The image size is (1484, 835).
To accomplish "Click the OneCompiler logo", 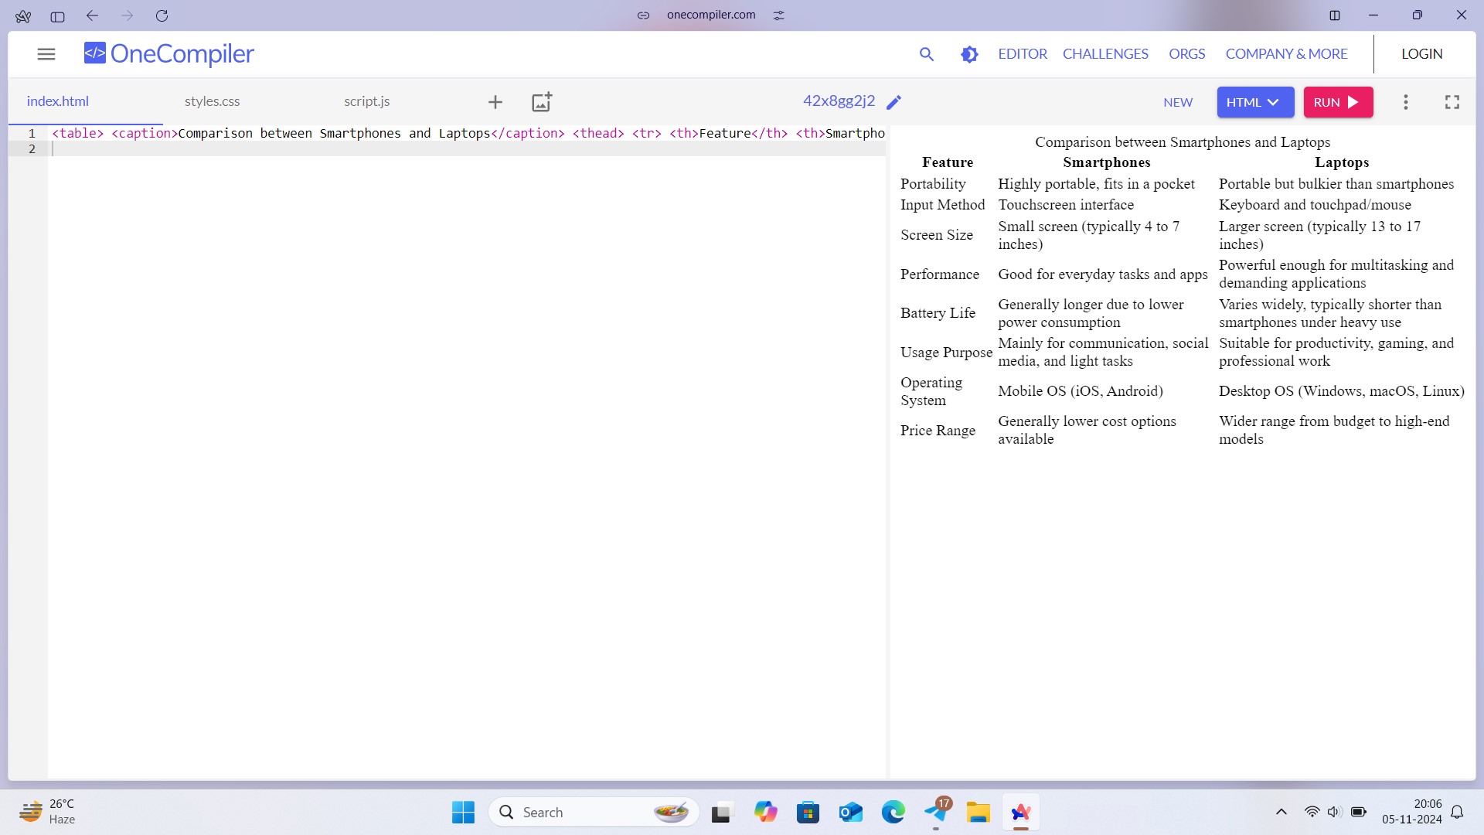I will (x=169, y=53).
